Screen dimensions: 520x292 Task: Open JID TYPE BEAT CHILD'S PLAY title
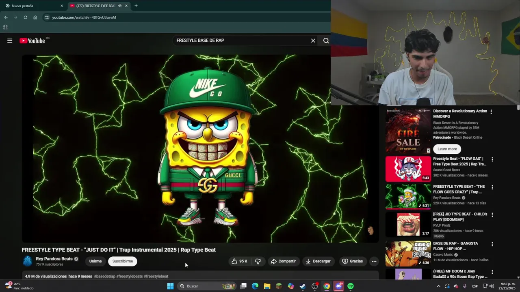[x=460, y=217]
